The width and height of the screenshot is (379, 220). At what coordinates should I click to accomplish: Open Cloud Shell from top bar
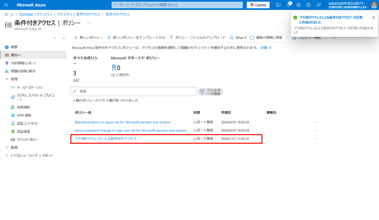278,5
